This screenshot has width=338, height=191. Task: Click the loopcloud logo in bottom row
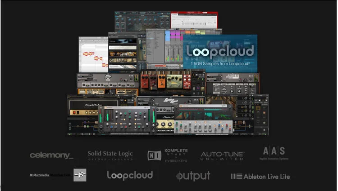point(130,176)
